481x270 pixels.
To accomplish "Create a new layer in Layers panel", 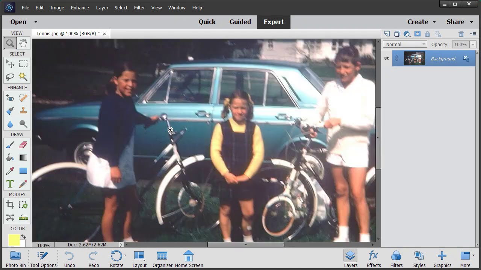I will tap(387, 34).
